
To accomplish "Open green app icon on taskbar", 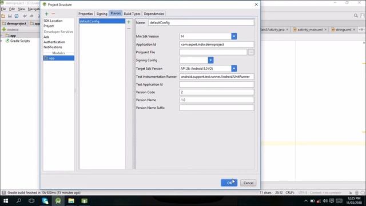I will pyautogui.click(x=84, y=201).
